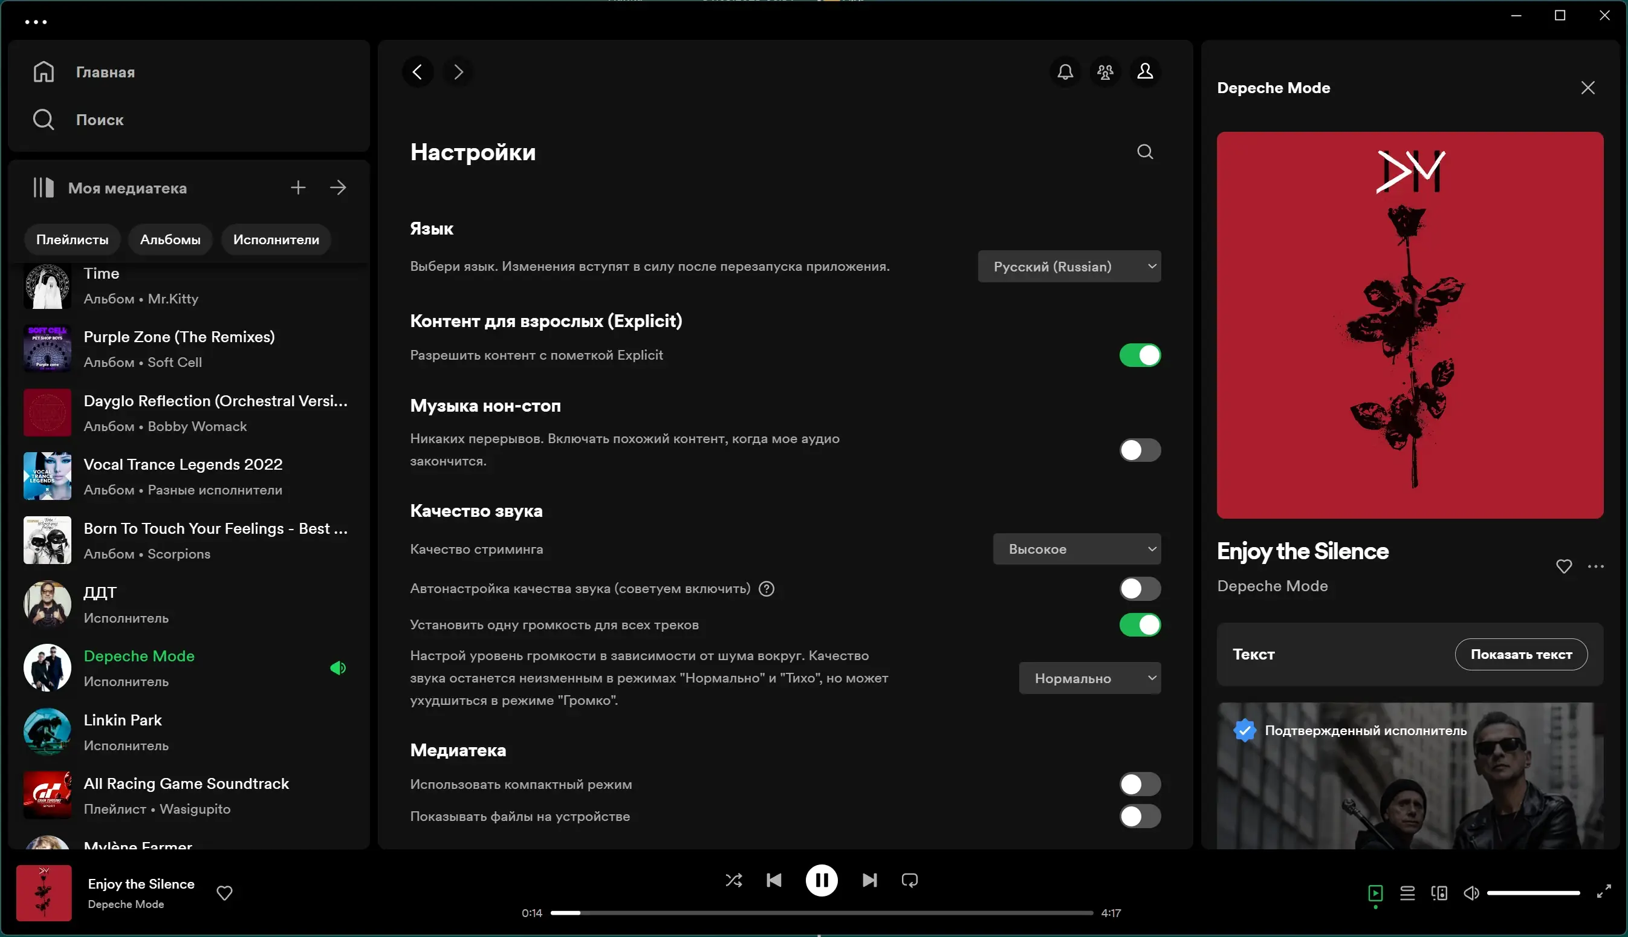
Task: Click the Показать текст lyrics button
Action: pyautogui.click(x=1520, y=655)
